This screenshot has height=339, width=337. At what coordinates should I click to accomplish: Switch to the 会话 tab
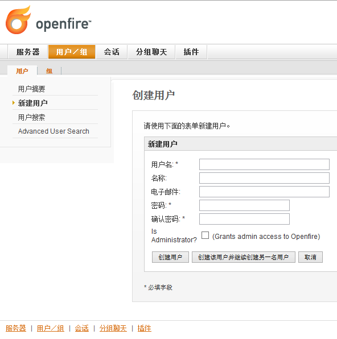pos(112,52)
